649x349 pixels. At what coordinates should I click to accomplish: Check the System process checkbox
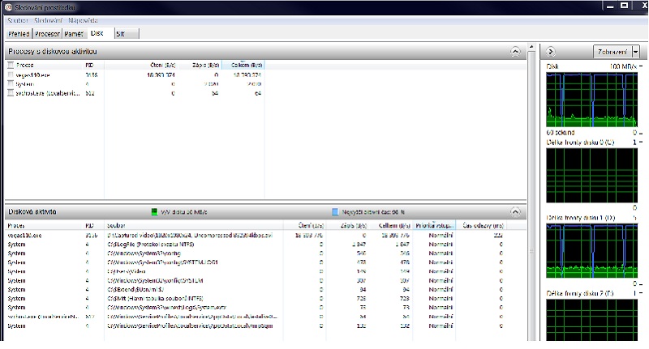click(10, 83)
